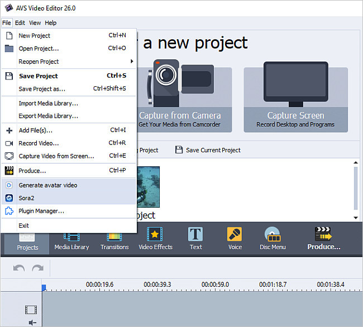Click timeline ruler at 00:01:18.7
The height and width of the screenshot is (327, 363).
273,284
